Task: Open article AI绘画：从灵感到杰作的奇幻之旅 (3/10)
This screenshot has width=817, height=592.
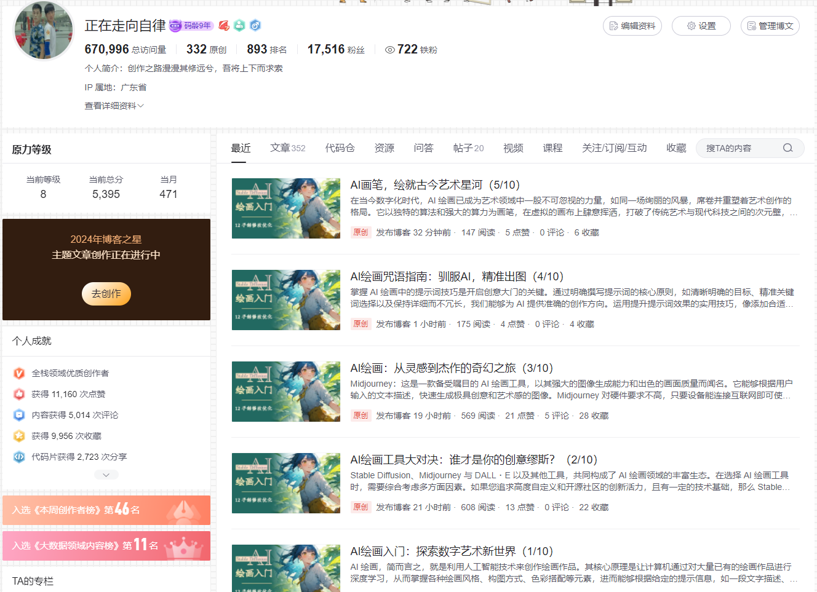Action: coord(452,368)
